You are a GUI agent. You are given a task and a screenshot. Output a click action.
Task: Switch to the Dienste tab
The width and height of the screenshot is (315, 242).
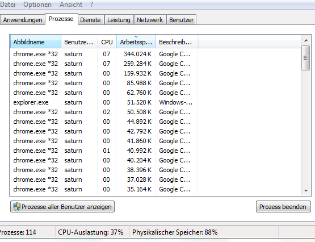click(90, 20)
